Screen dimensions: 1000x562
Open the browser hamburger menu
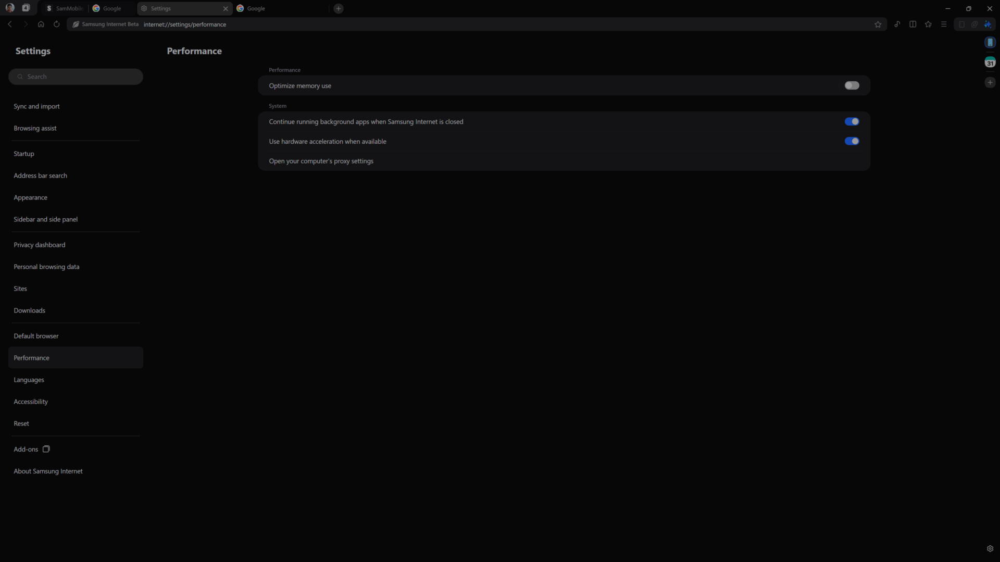point(944,24)
